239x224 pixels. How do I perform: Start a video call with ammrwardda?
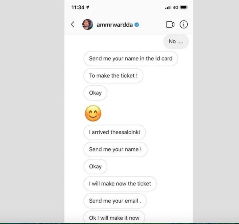(x=170, y=25)
